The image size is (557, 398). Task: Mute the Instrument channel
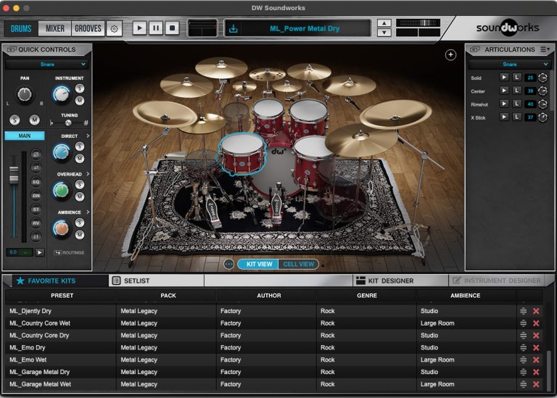pos(80,101)
